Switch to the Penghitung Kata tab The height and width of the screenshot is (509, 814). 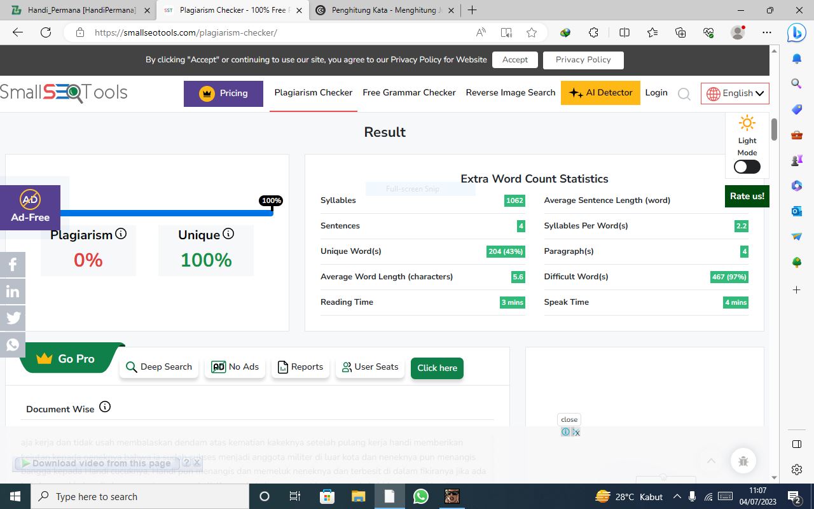384,10
